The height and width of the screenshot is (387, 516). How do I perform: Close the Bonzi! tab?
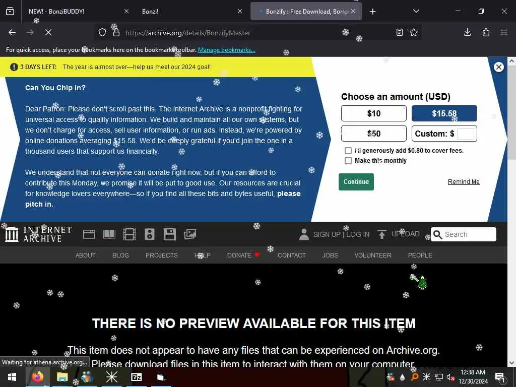click(x=240, y=12)
